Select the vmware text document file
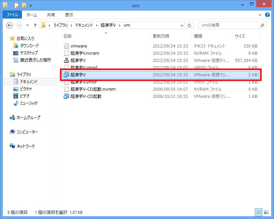 coord(78,46)
